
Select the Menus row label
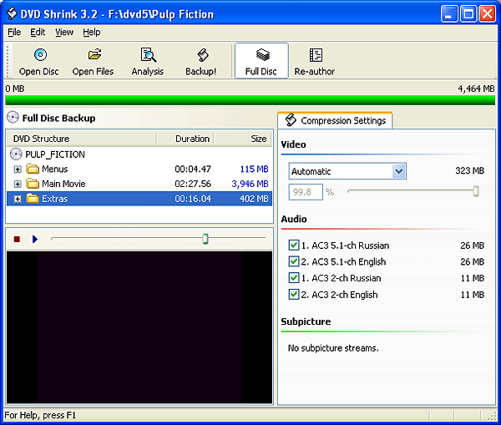click(x=54, y=169)
